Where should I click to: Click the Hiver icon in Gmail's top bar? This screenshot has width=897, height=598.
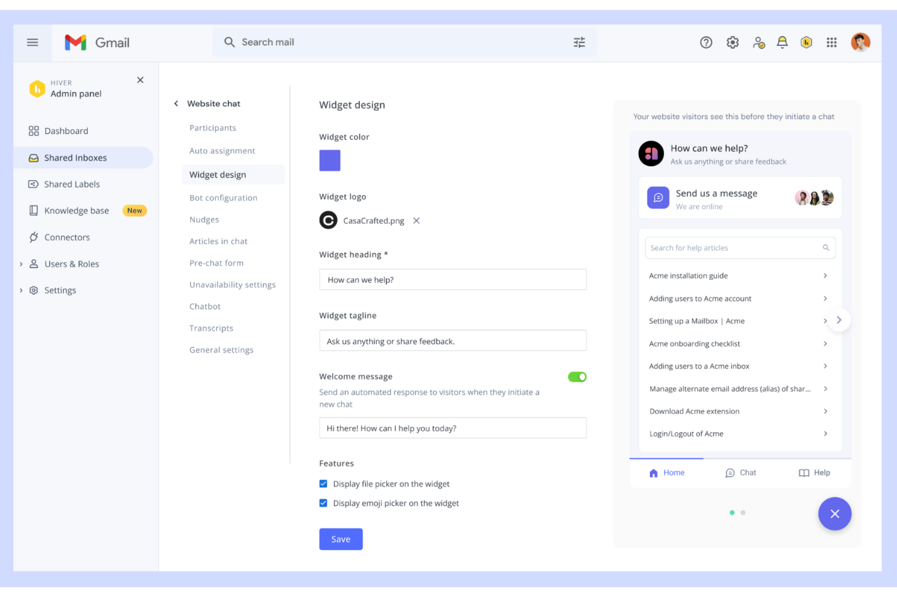point(805,42)
